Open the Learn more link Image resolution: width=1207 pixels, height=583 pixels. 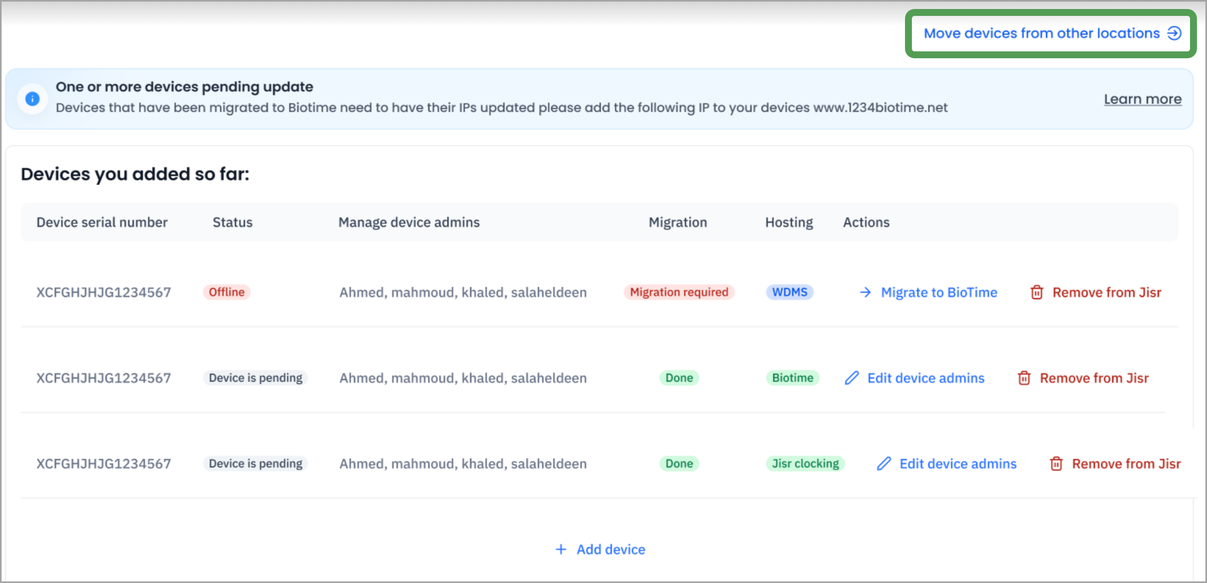tap(1142, 99)
